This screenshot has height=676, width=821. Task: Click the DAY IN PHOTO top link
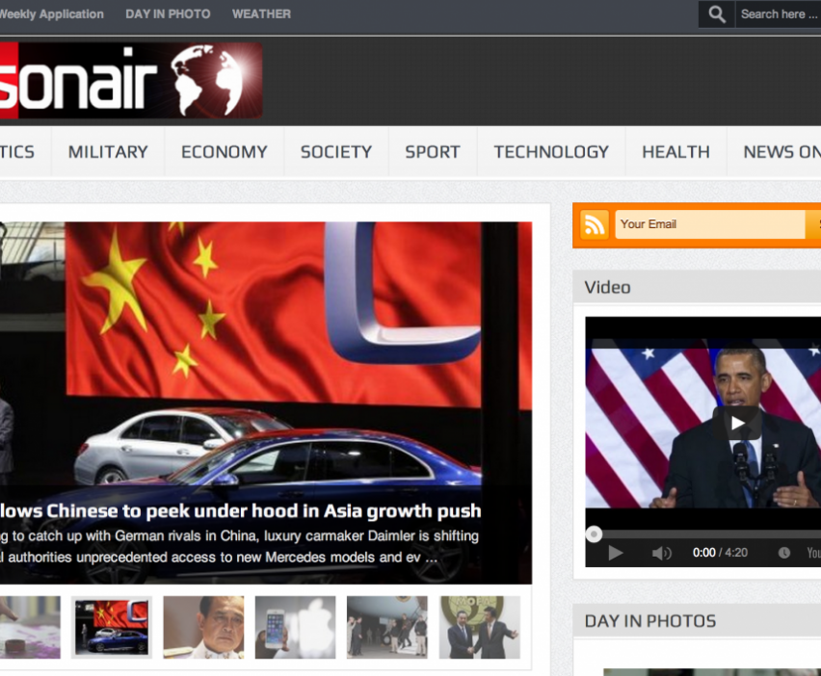(168, 14)
